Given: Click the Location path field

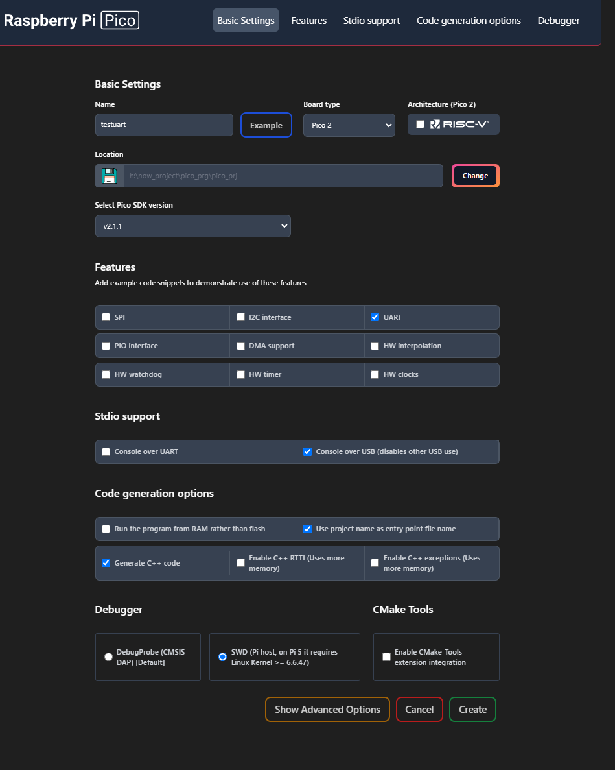Looking at the screenshot, I should click(283, 176).
